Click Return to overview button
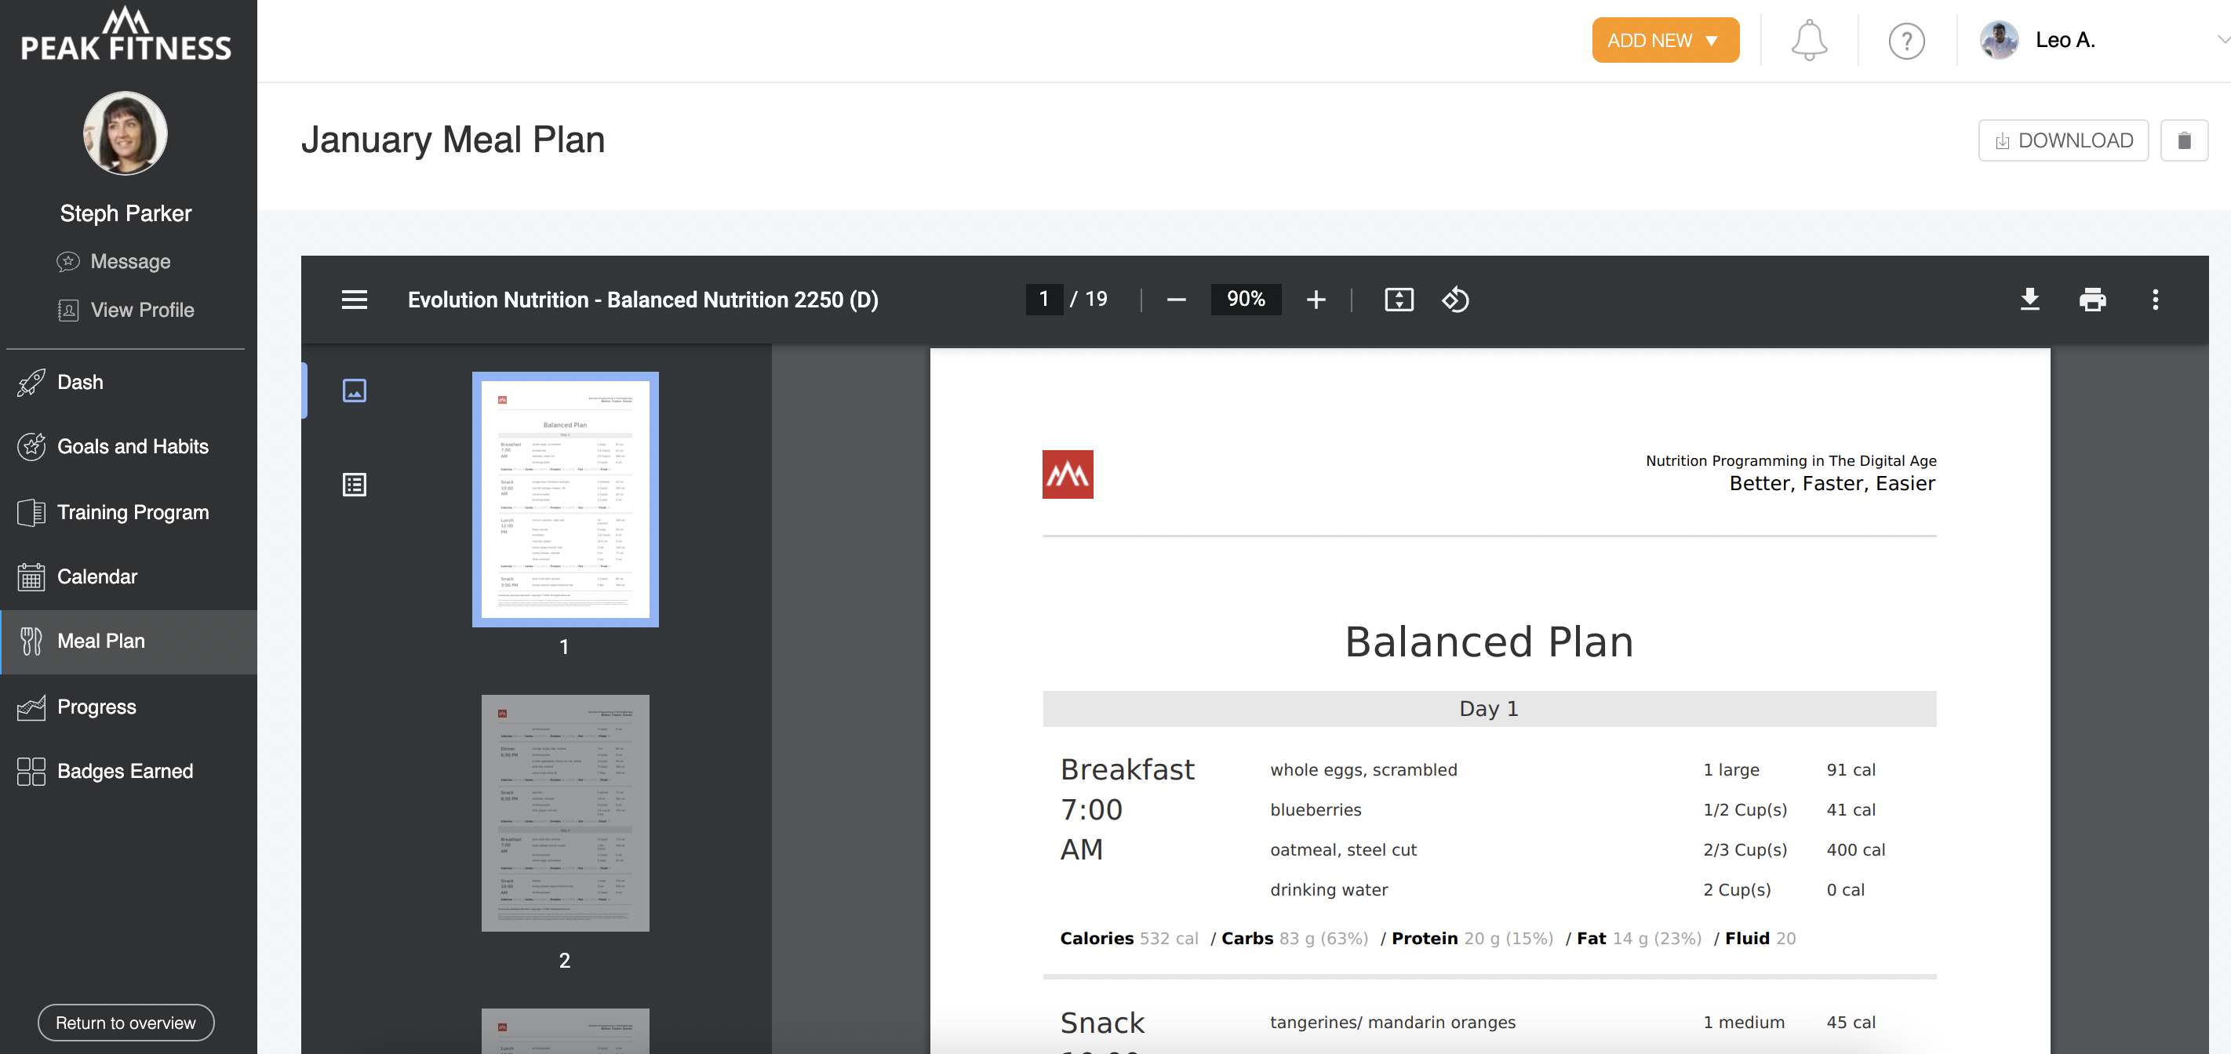 (x=126, y=1023)
